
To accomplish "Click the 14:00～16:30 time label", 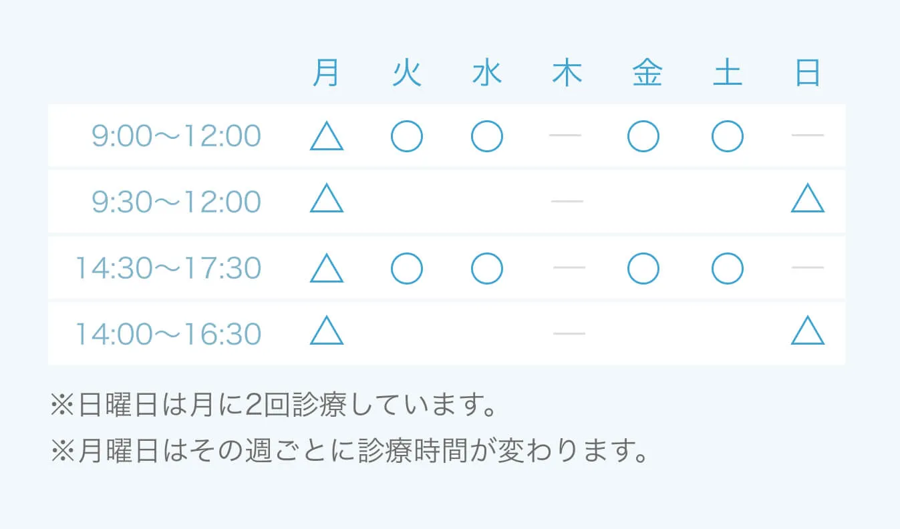I will coord(168,334).
